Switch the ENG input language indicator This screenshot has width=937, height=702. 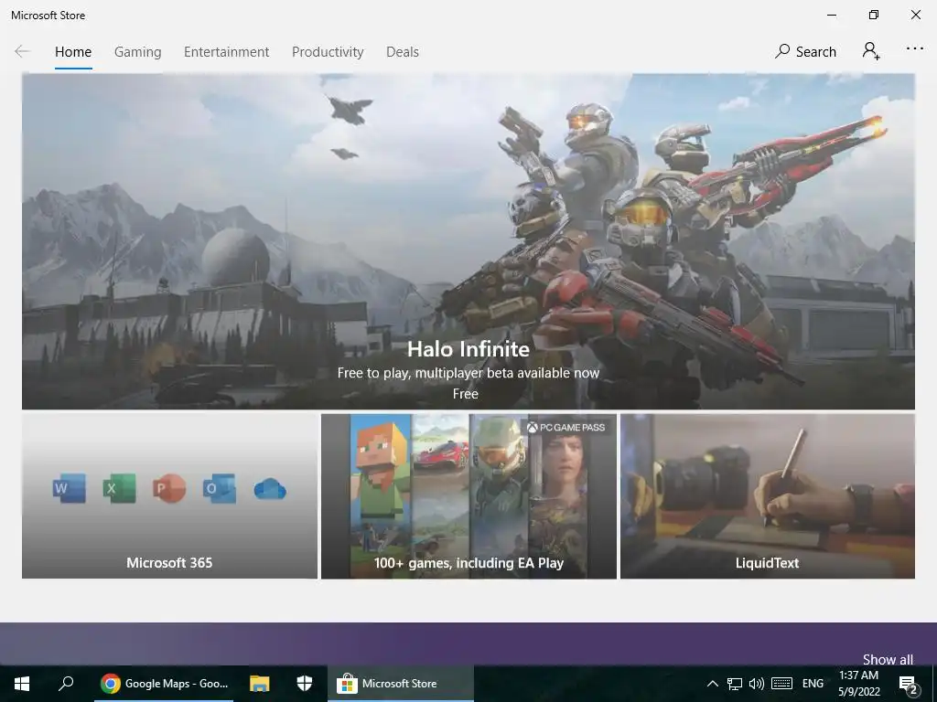click(813, 684)
